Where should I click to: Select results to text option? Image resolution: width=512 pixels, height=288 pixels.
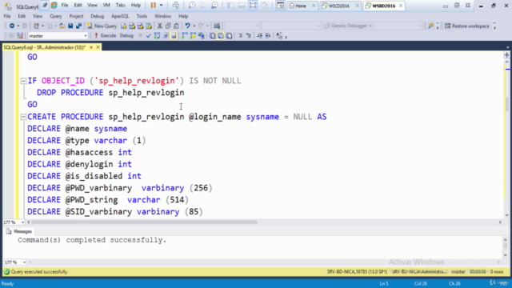212,36
